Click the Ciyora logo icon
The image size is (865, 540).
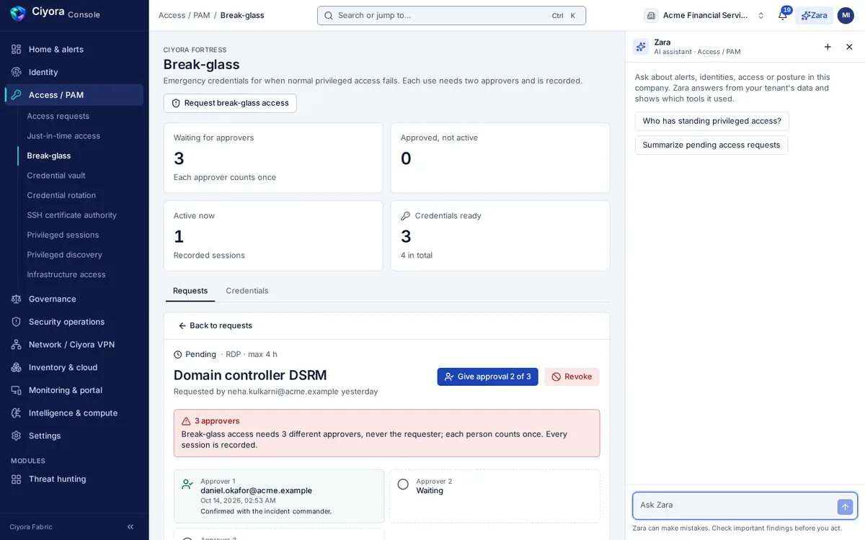pos(18,13)
